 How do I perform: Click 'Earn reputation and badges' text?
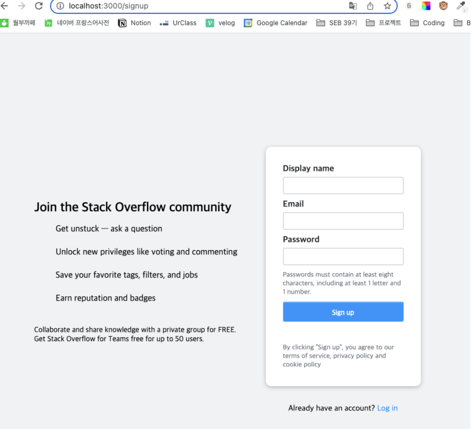point(106,298)
